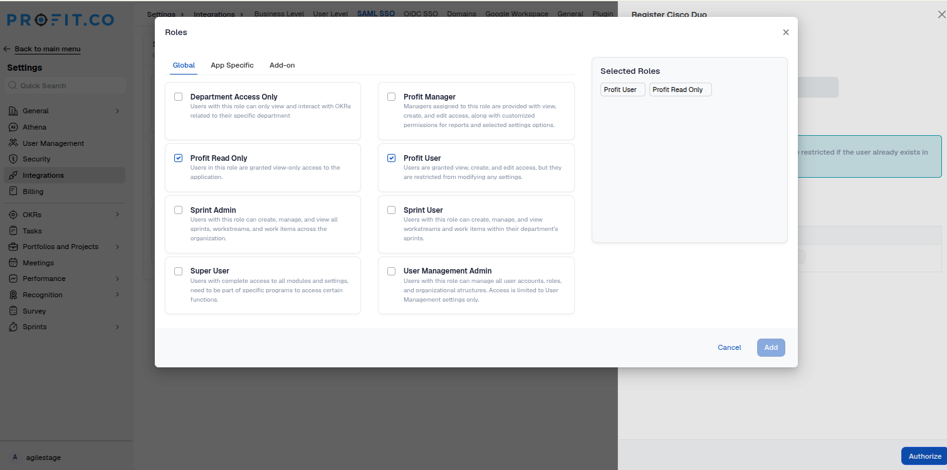Switch to the Add-on tab
The width and height of the screenshot is (947, 470).
pyautogui.click(x=282, y=65)
